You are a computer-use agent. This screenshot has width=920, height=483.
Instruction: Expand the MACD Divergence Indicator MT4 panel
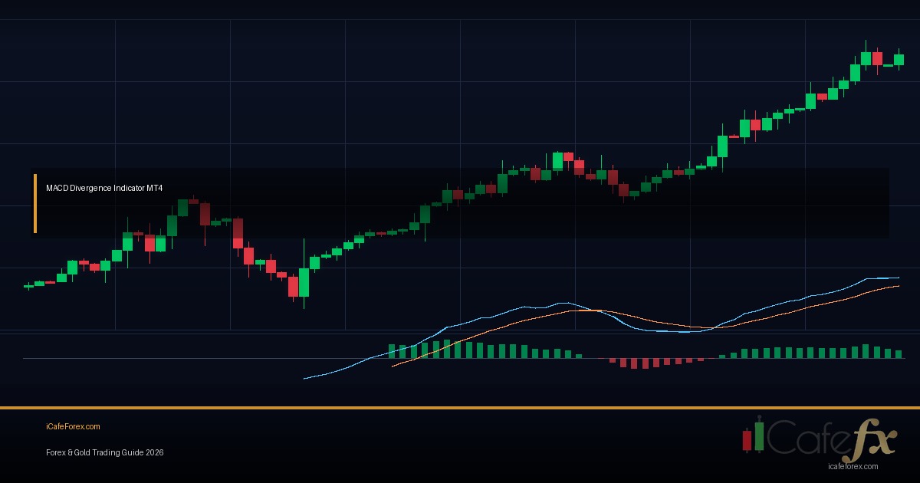(104, 186)
